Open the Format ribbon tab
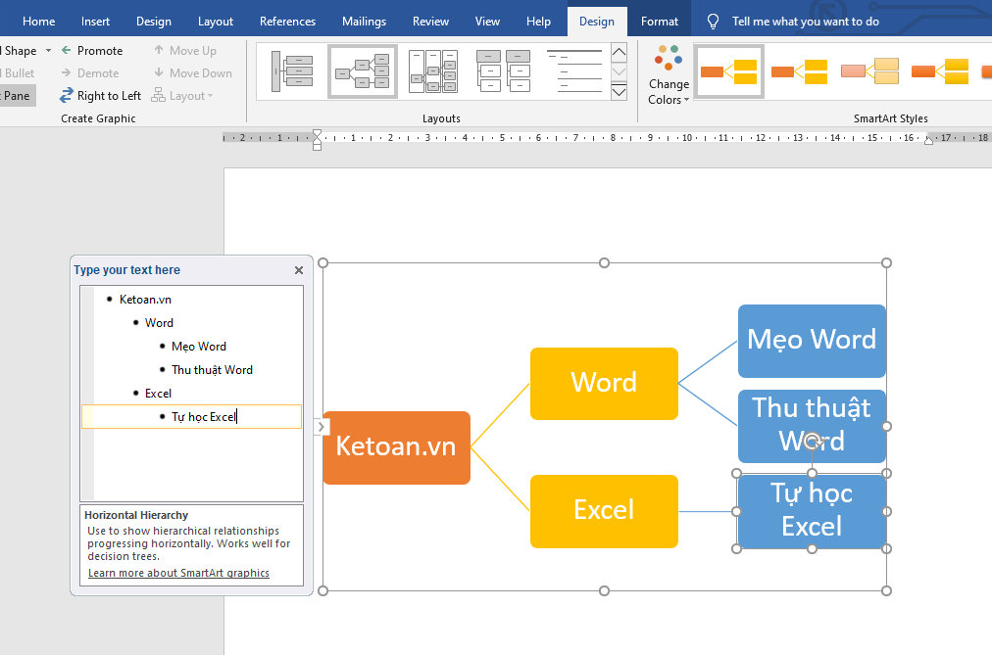The width and height of the screenshot is (992, 655). coord(659,22)
